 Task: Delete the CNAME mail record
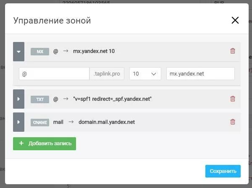(x=233, y=122)
